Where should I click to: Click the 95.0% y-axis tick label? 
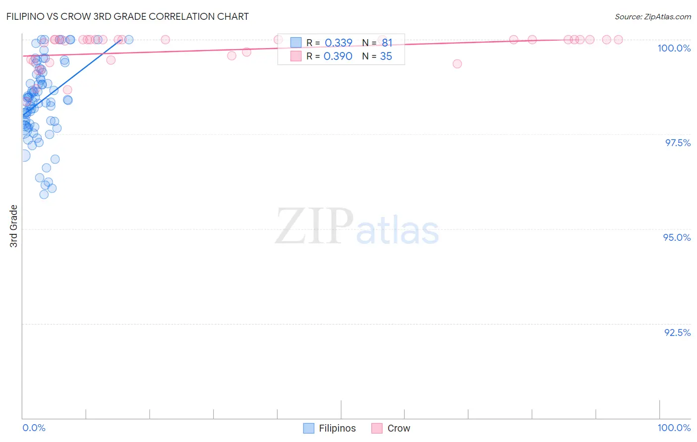677,237
